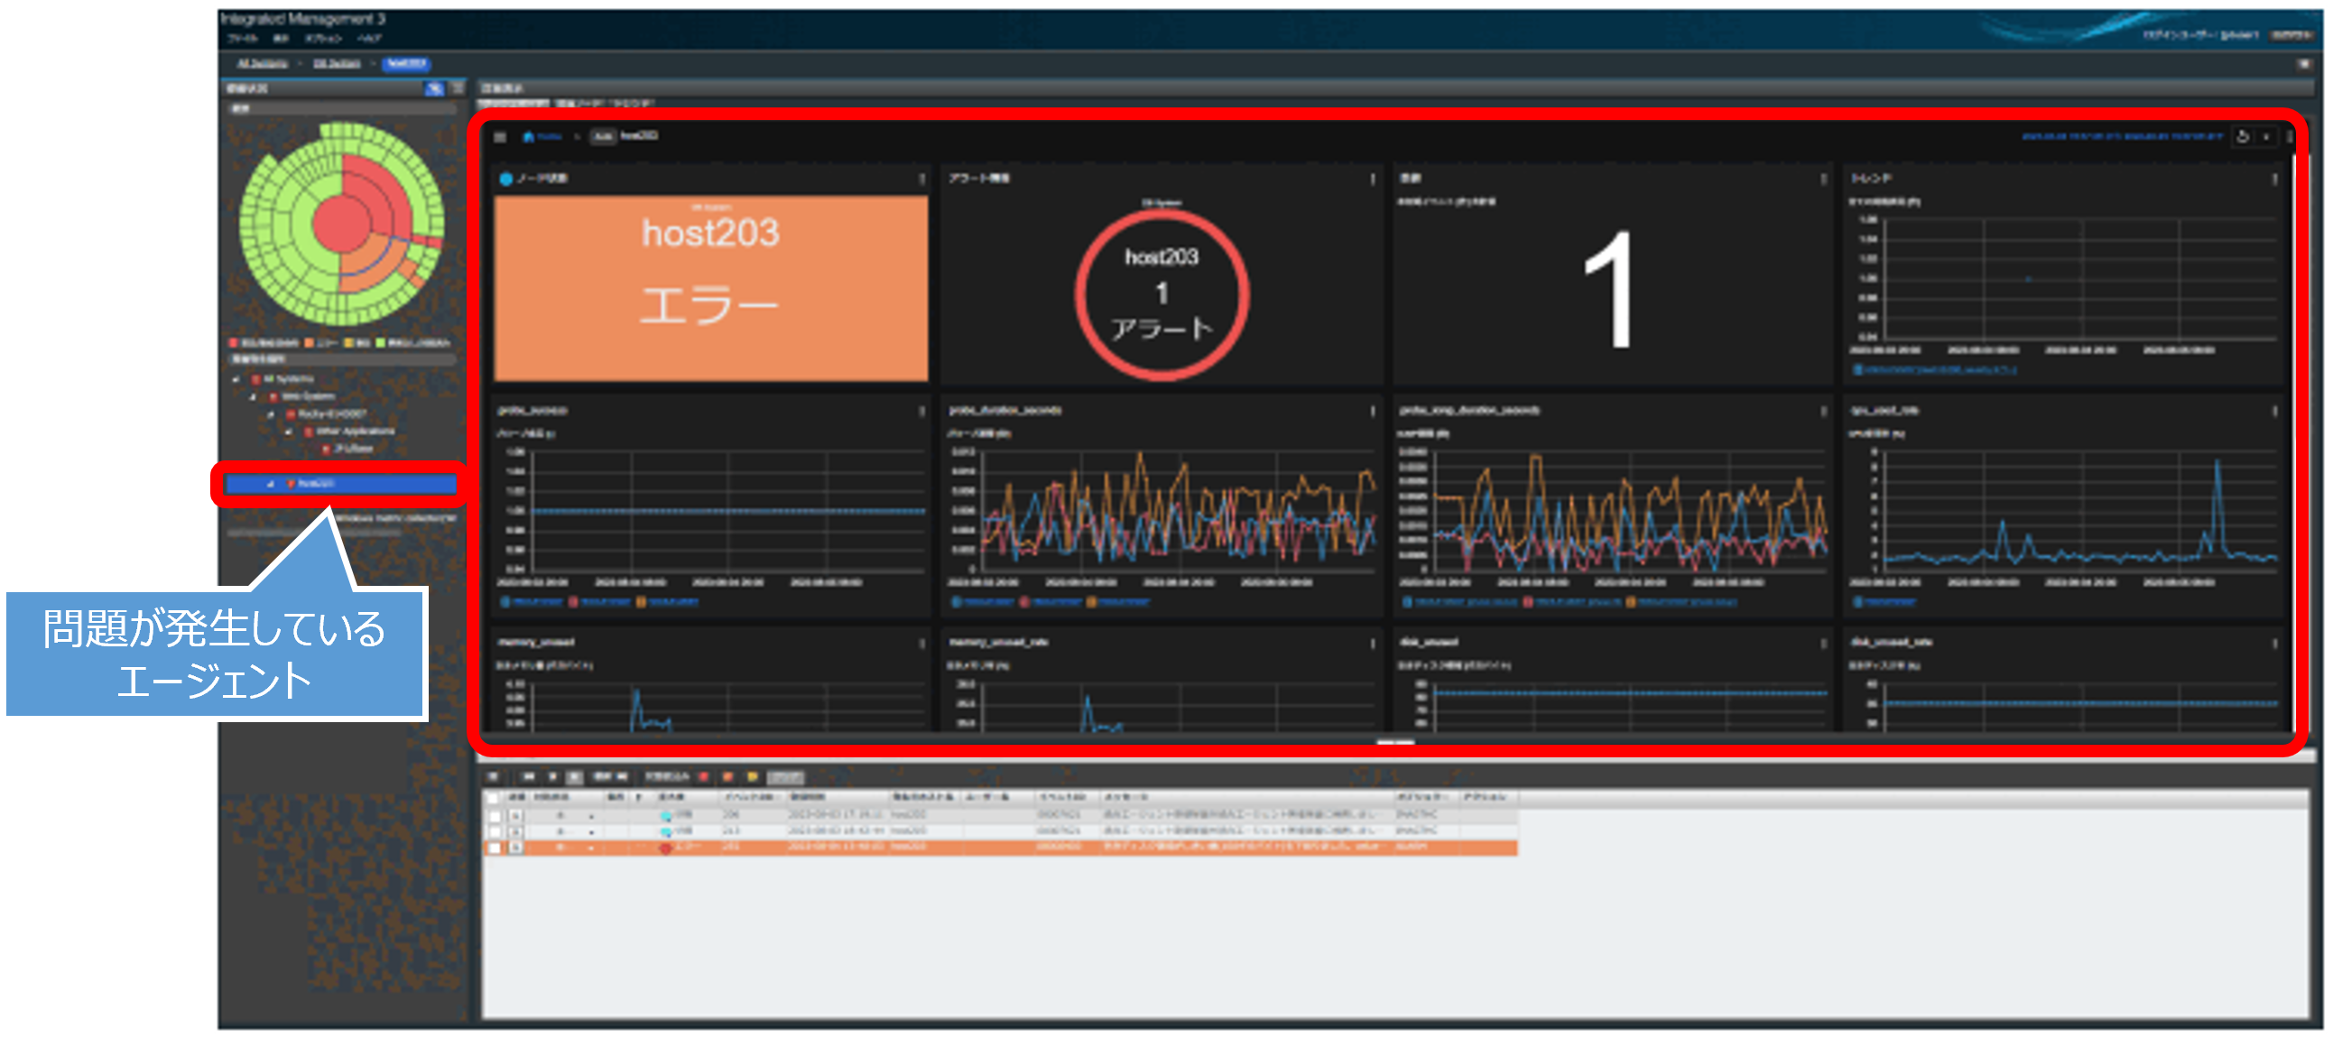The image size is (2333, 1039).
Task: Open disk_unused_rate panel kebab menu
Action: point(2274,643)
